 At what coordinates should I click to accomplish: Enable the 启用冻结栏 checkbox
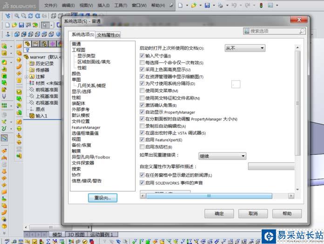pos(142,147)
